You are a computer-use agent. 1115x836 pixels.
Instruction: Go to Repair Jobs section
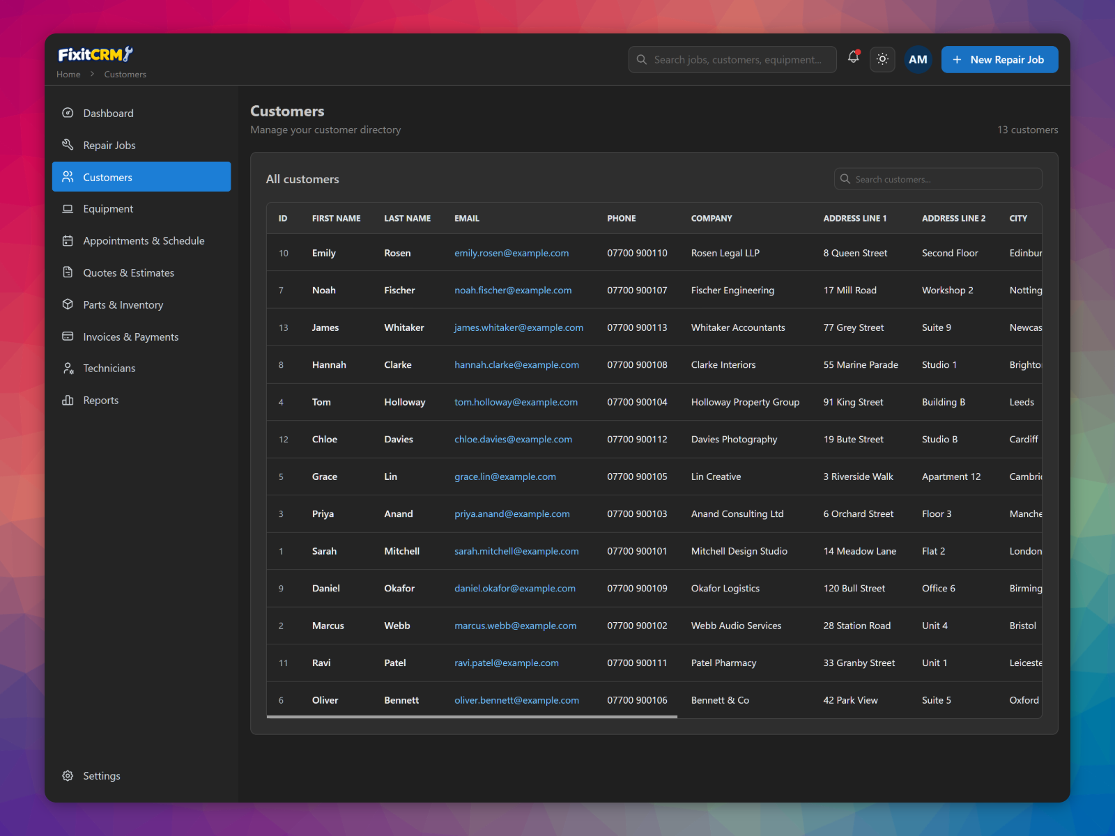pos(141,145)
